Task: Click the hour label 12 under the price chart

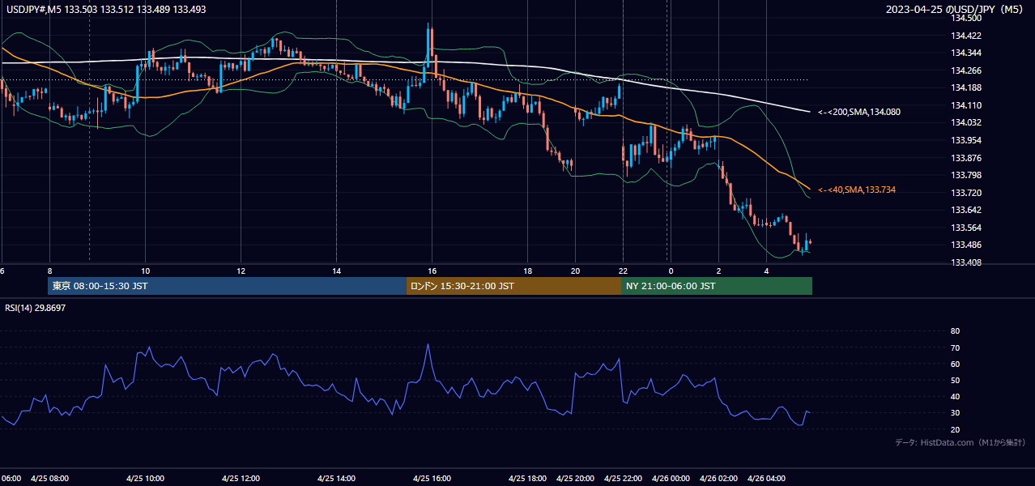Action: click(x=241, y=271)
